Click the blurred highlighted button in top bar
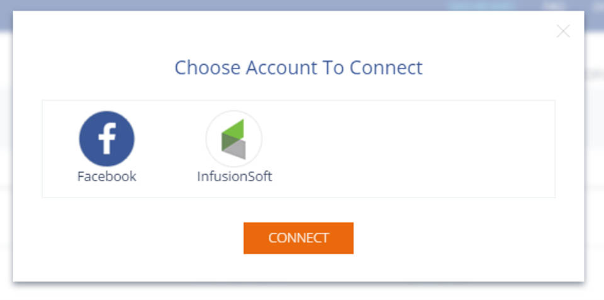Screen dimensions: 604x300 481,6
